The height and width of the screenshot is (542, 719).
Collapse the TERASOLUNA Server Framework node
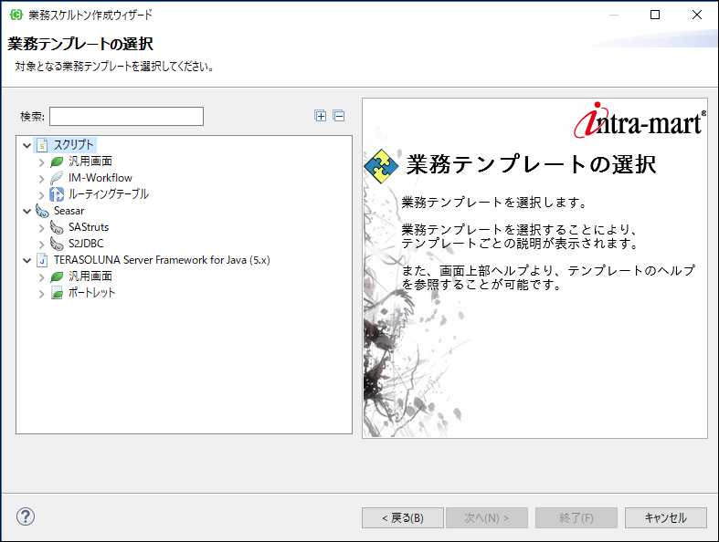pos(27,261)
